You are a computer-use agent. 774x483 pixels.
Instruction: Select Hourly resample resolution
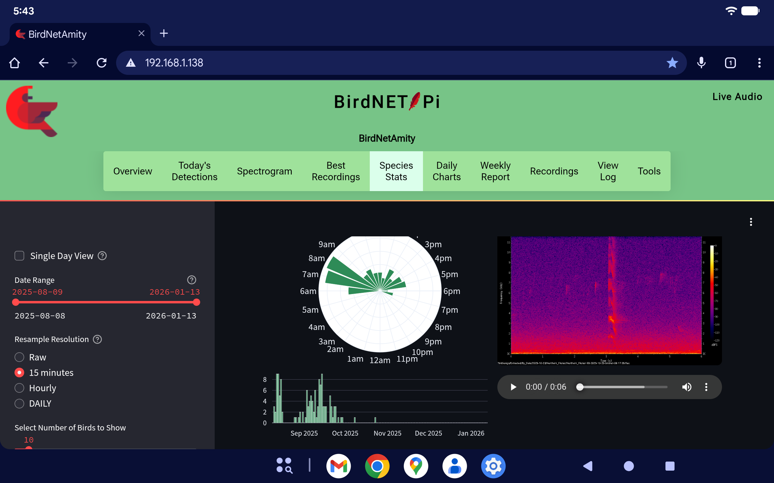pos(20,388)
